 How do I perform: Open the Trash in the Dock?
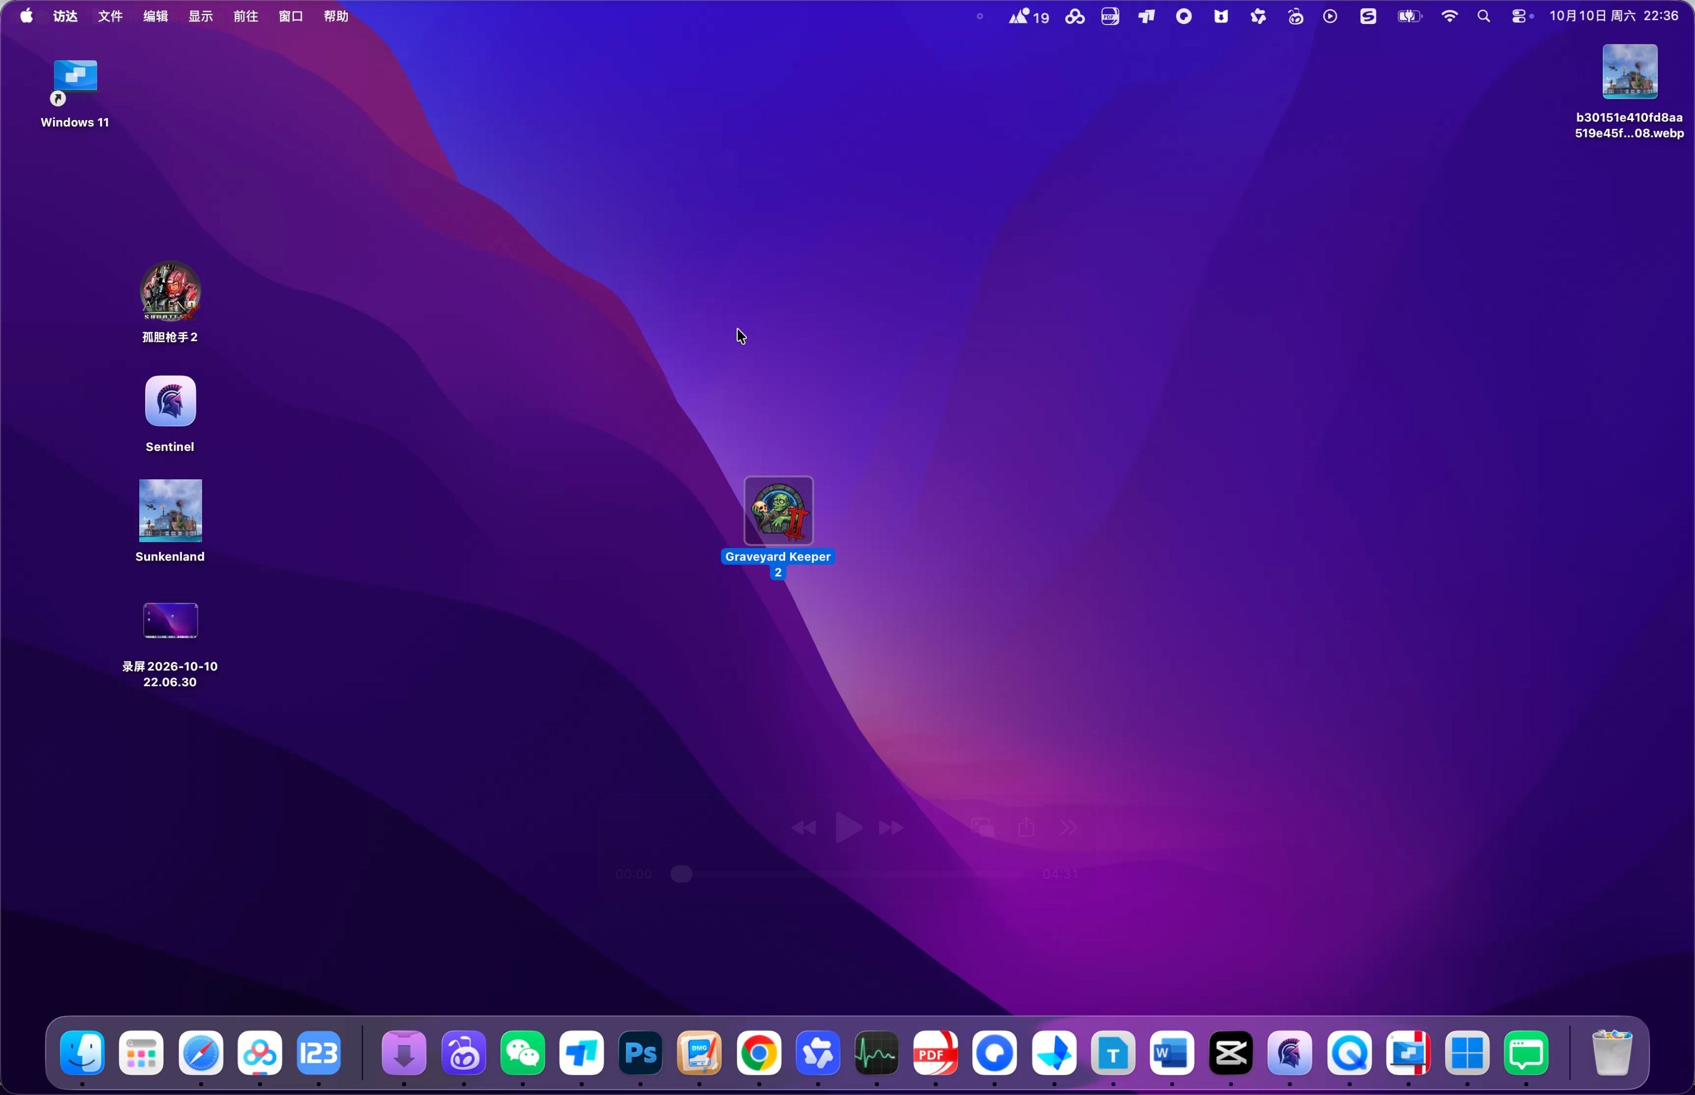pos(1612,1053)
